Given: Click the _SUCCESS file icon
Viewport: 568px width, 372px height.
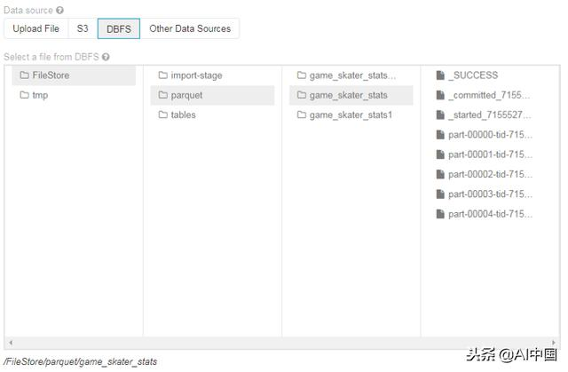Looking at the screenshot, I should tap(440, 75).
